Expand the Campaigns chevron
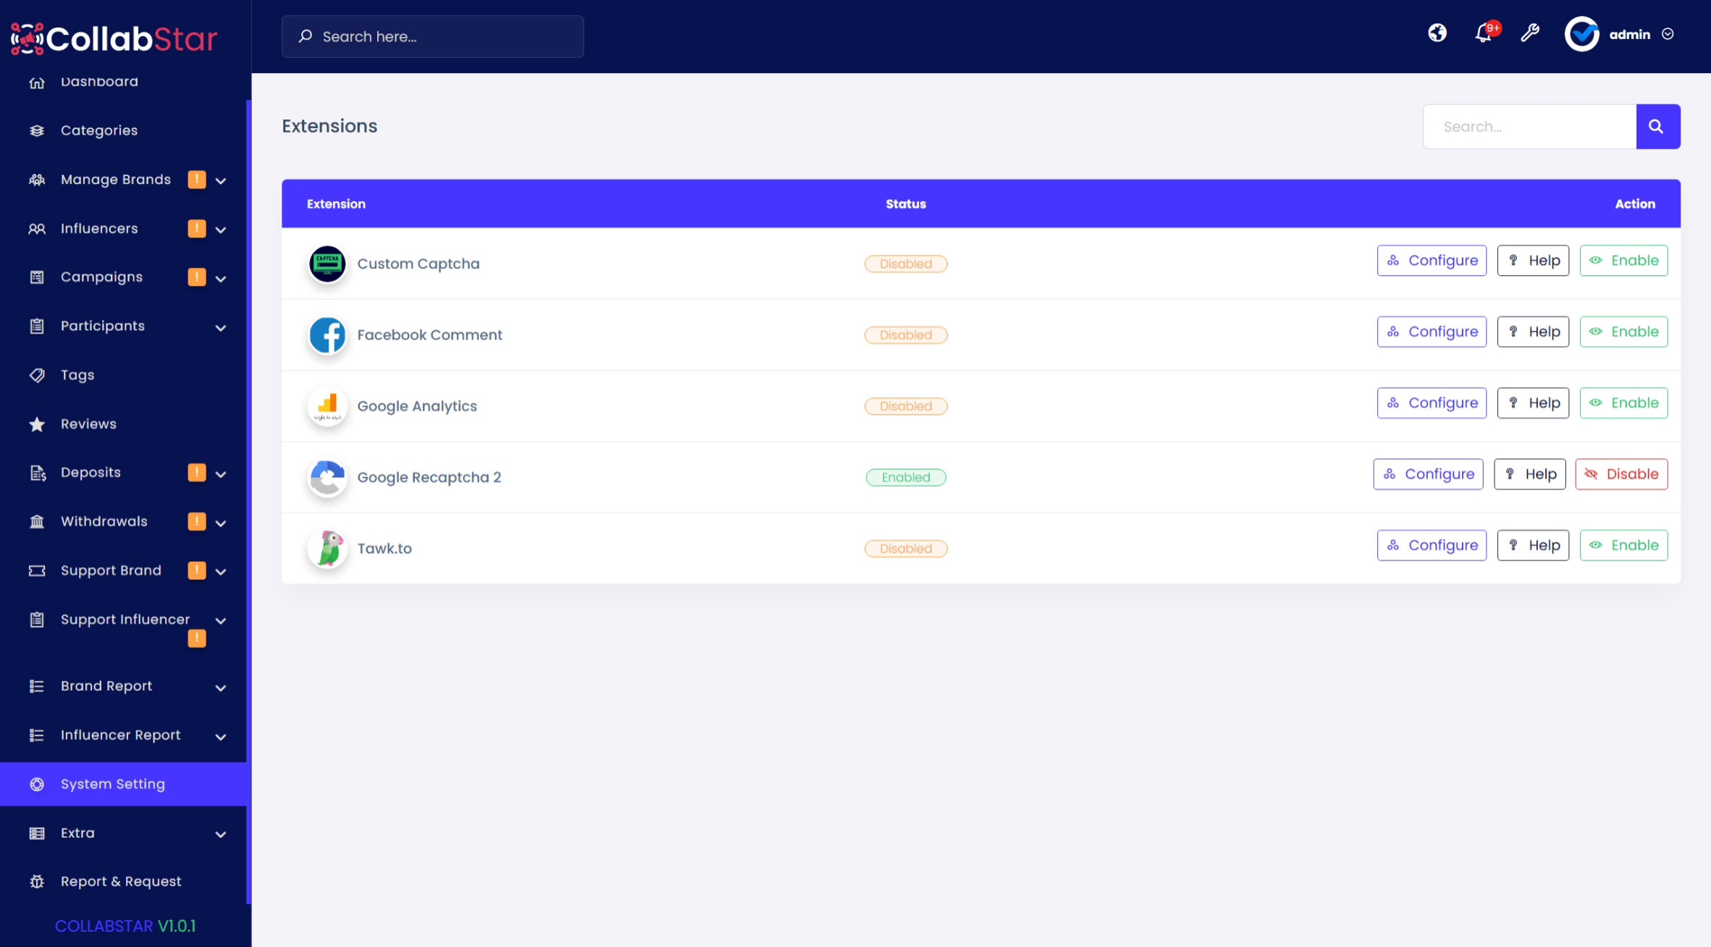 coord(221,279)
